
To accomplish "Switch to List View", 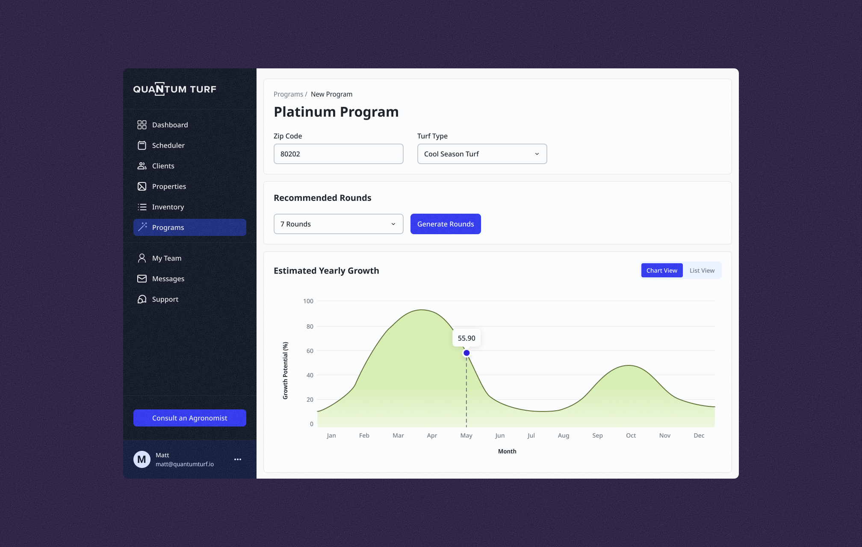I will click(702, 271).
